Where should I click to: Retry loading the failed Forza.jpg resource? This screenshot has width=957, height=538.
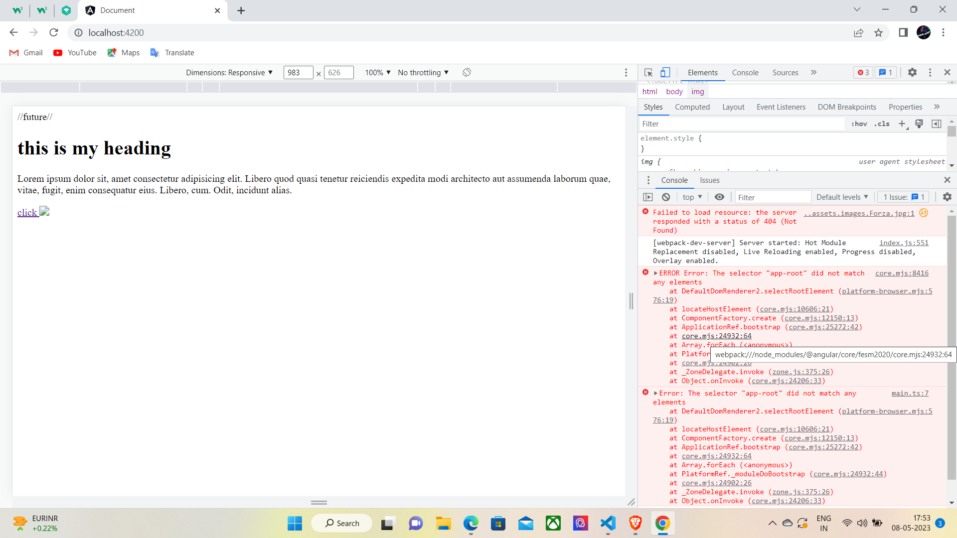[923, 213]
